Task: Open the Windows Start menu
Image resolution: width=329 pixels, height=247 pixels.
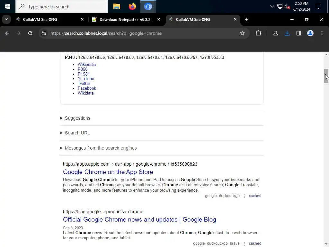Action: click(x=8, y=6)
